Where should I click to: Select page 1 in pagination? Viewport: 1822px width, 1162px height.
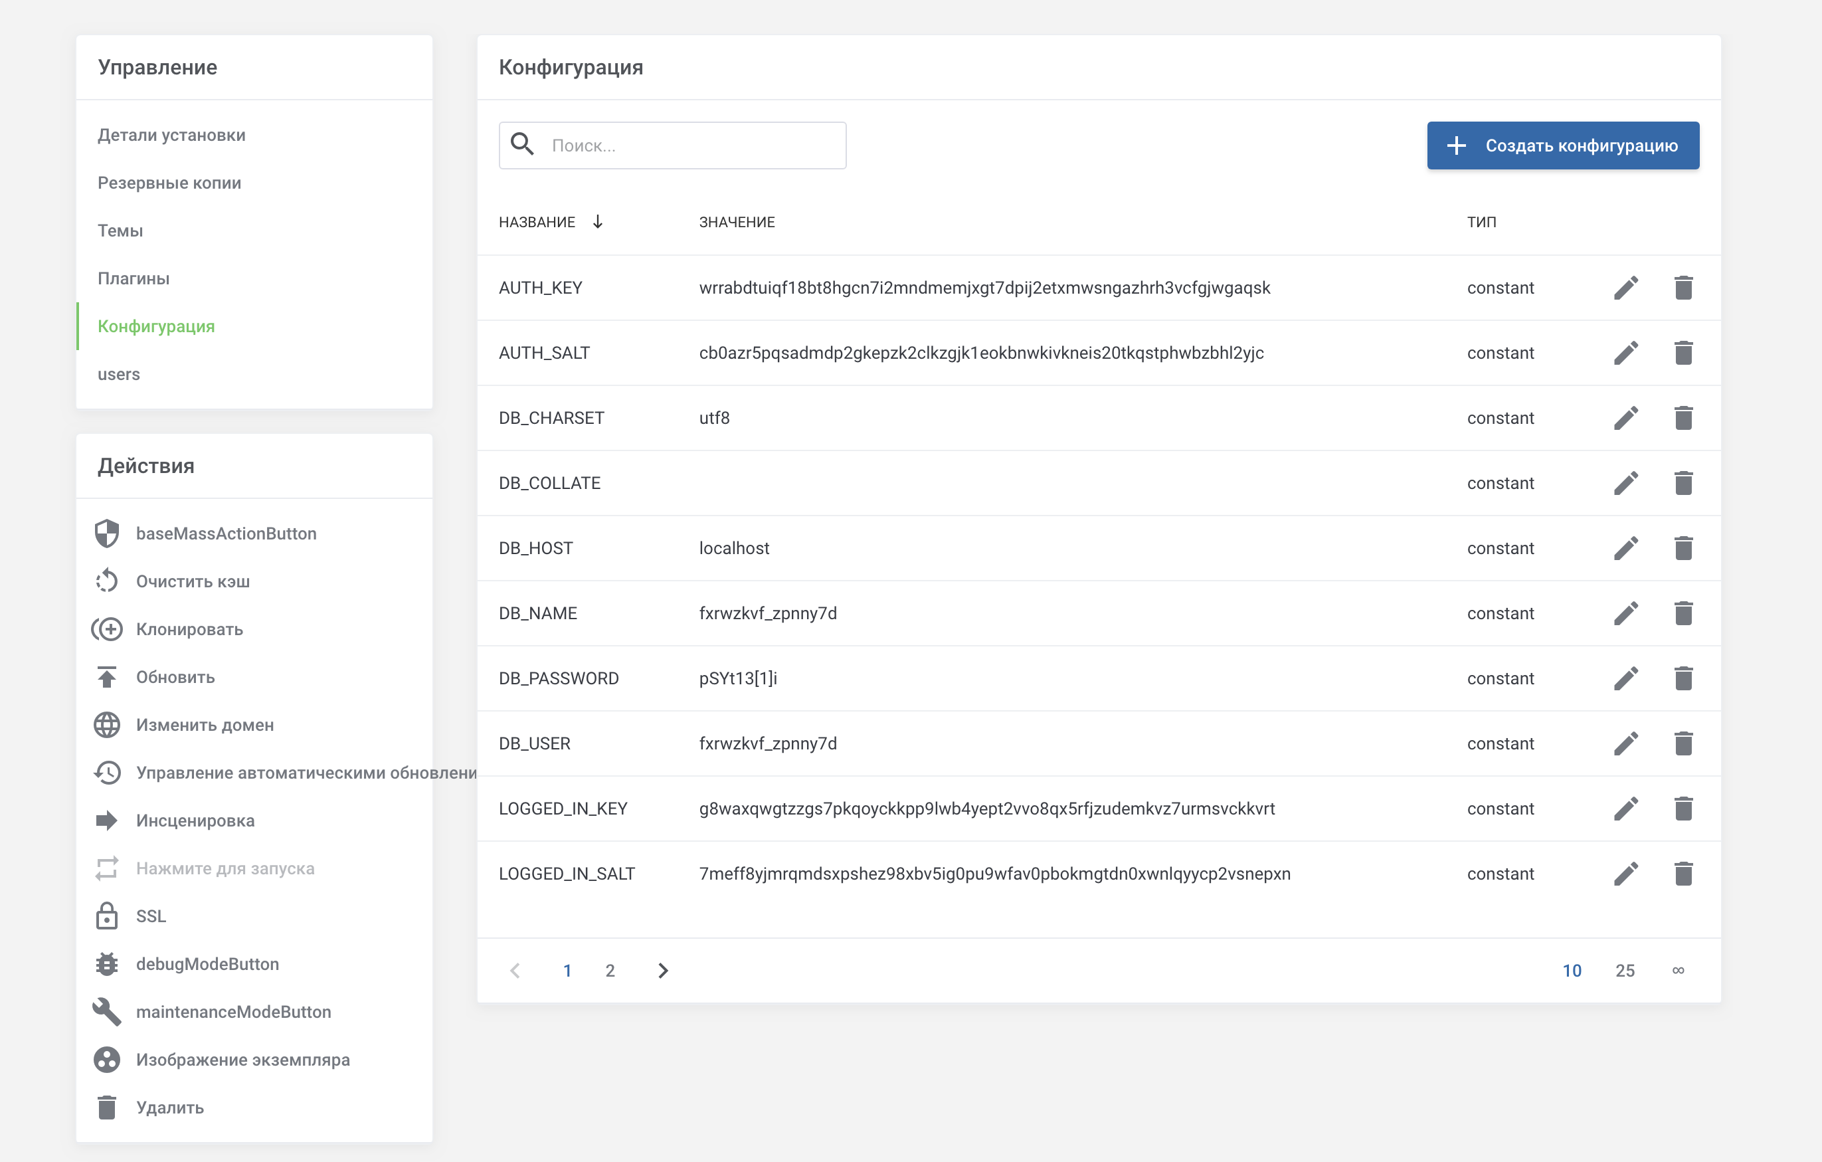click(567, 971)
